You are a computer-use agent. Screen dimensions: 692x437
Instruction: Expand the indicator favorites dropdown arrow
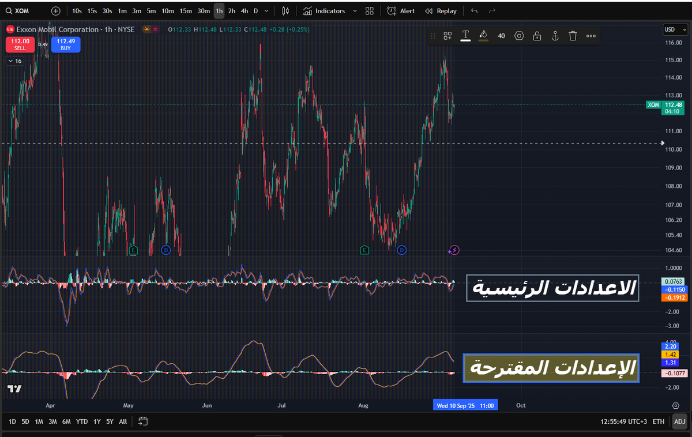click(355, 11)
